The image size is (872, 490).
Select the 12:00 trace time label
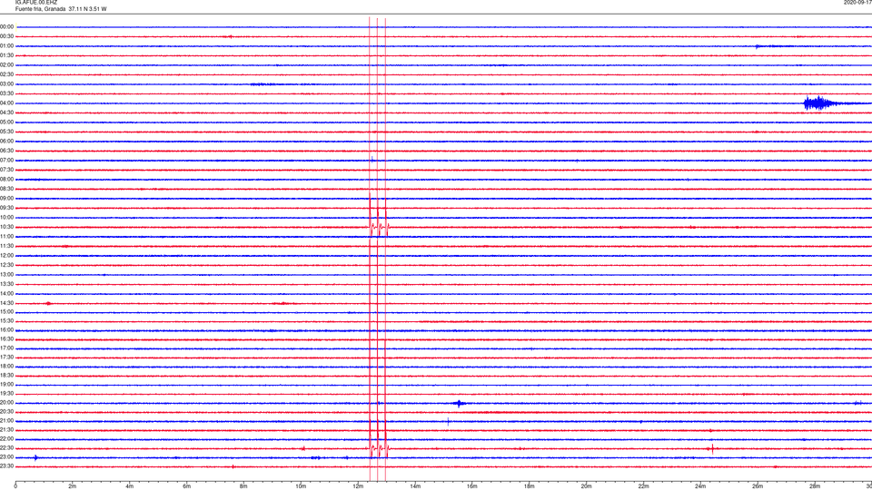(6, 256)
